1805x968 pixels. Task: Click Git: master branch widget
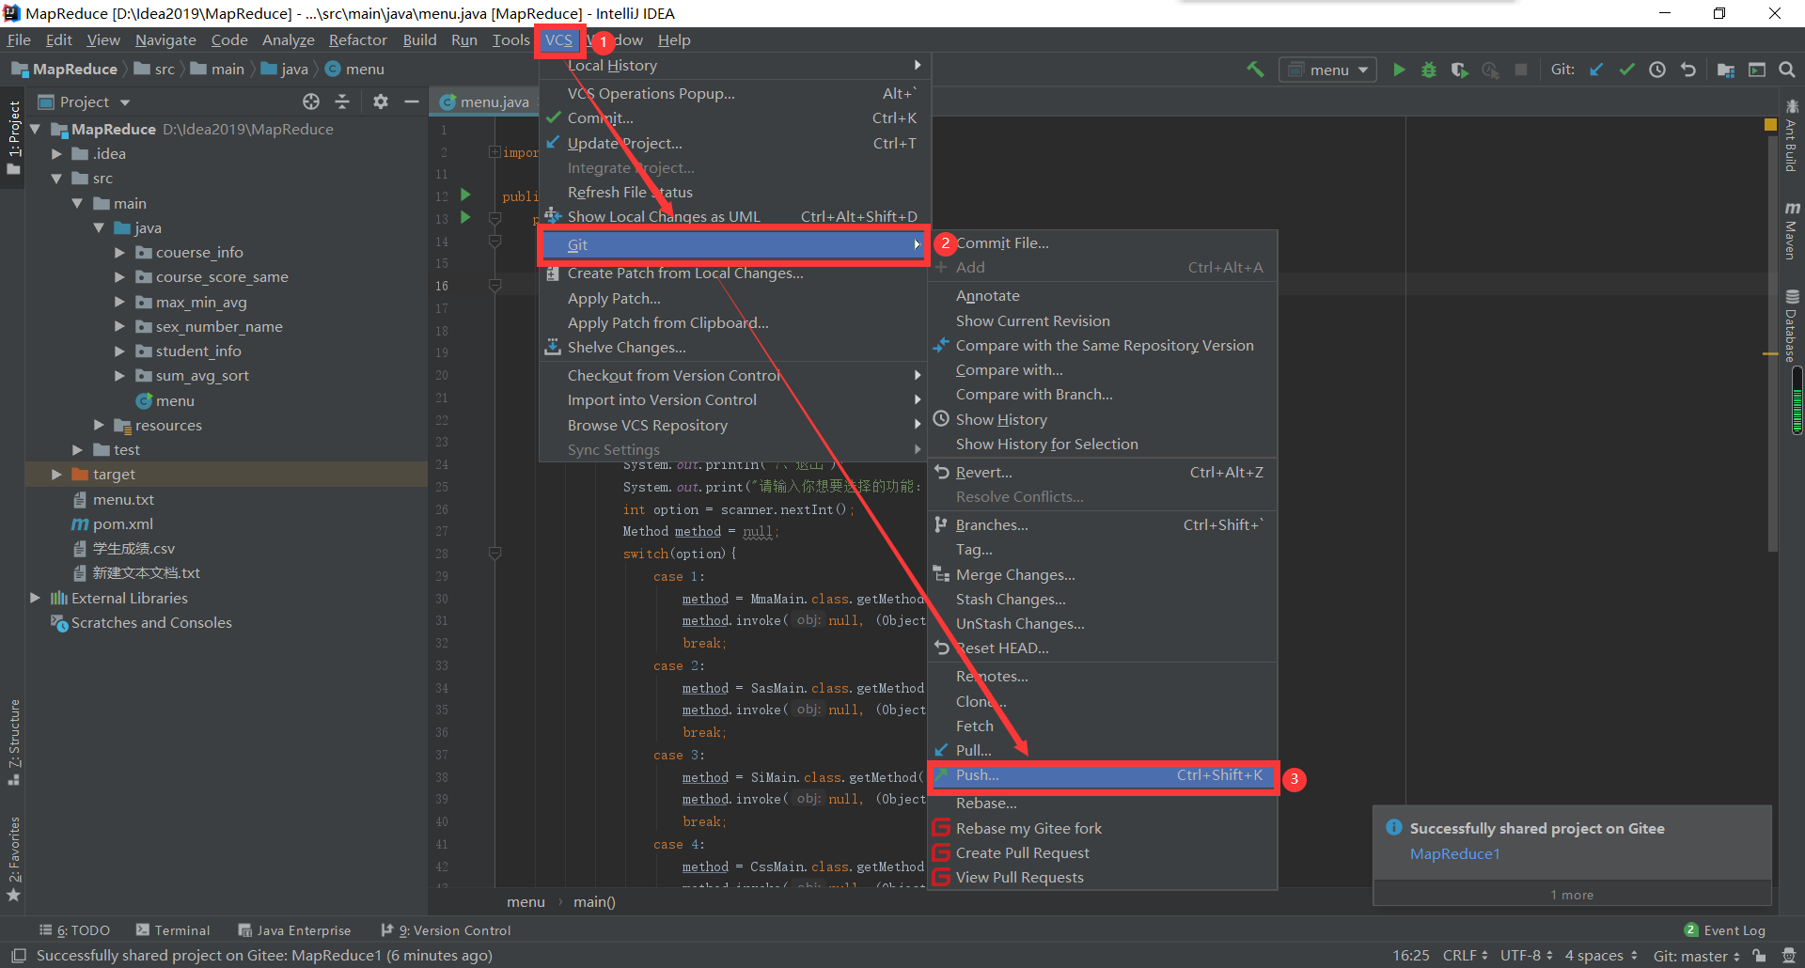(x=1696, y=956)
